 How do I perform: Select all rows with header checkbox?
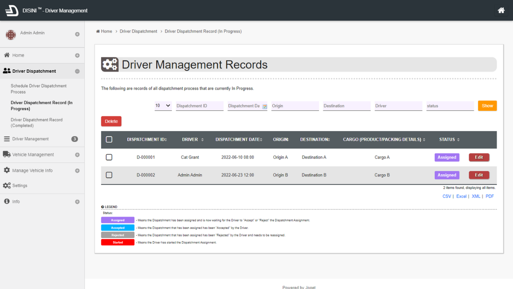tap(109, 140)
